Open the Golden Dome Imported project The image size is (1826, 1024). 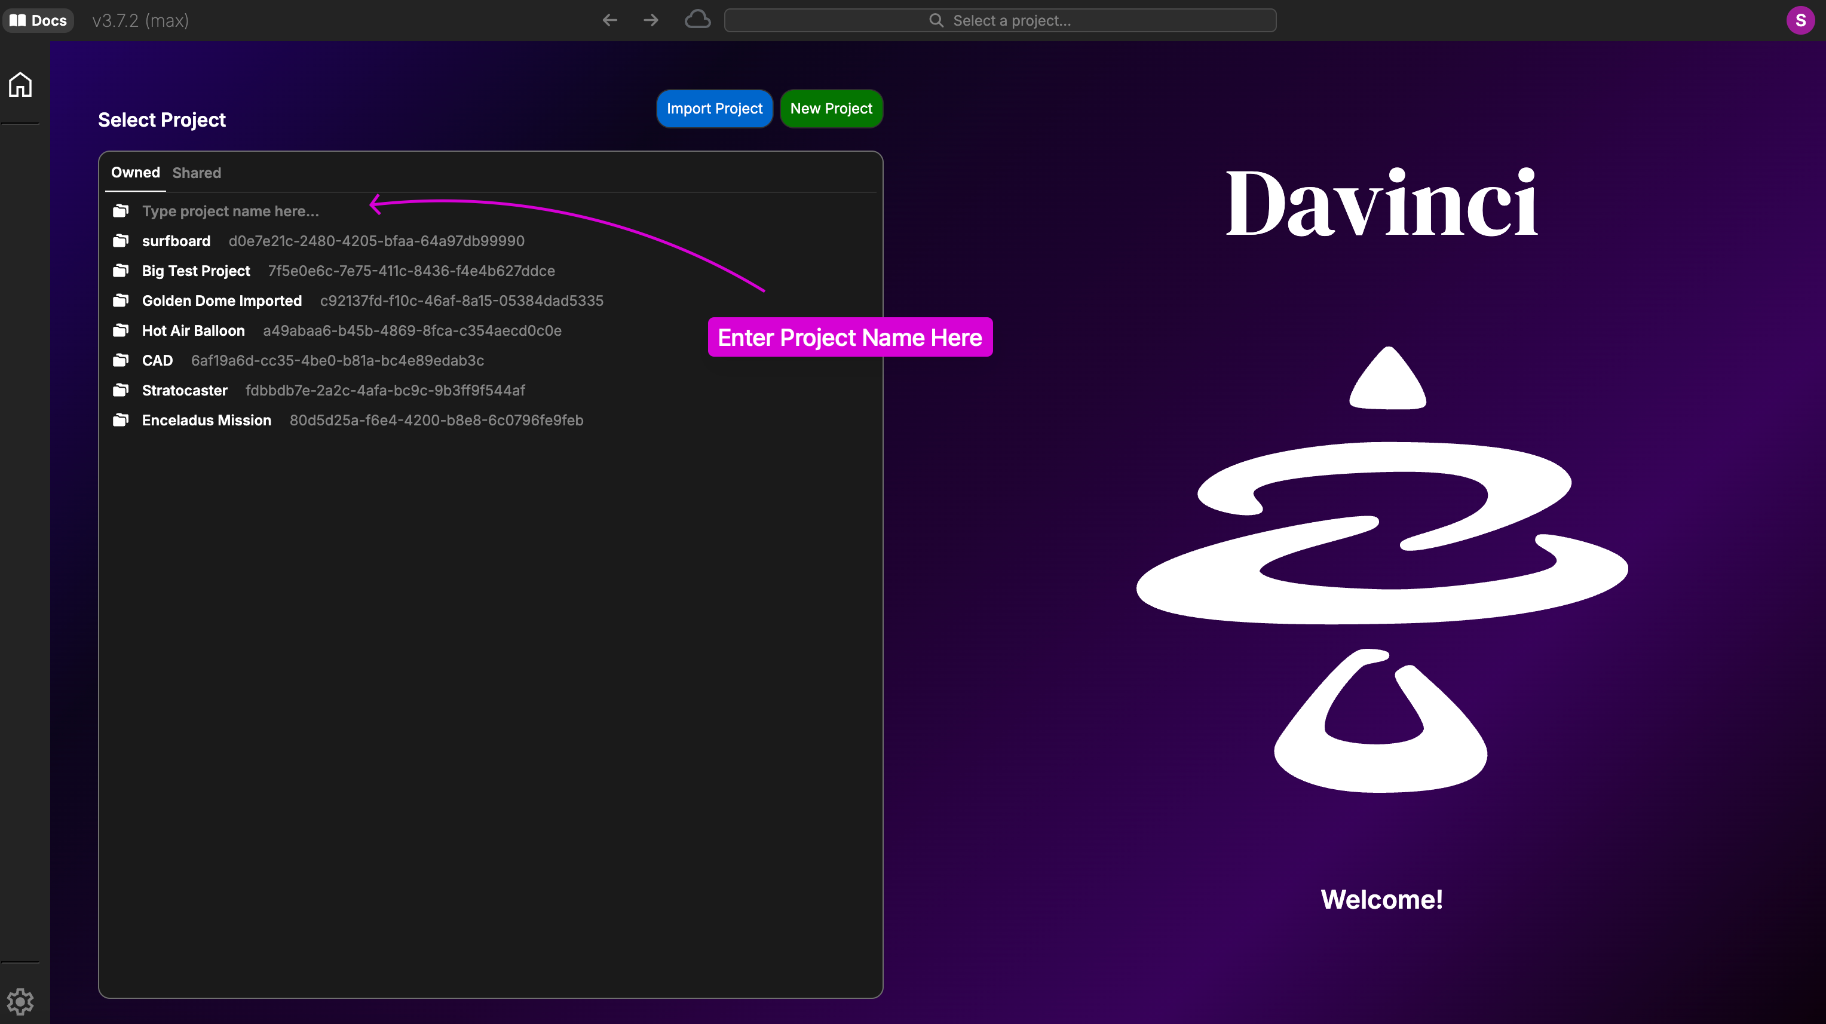[x=222, y=301]
